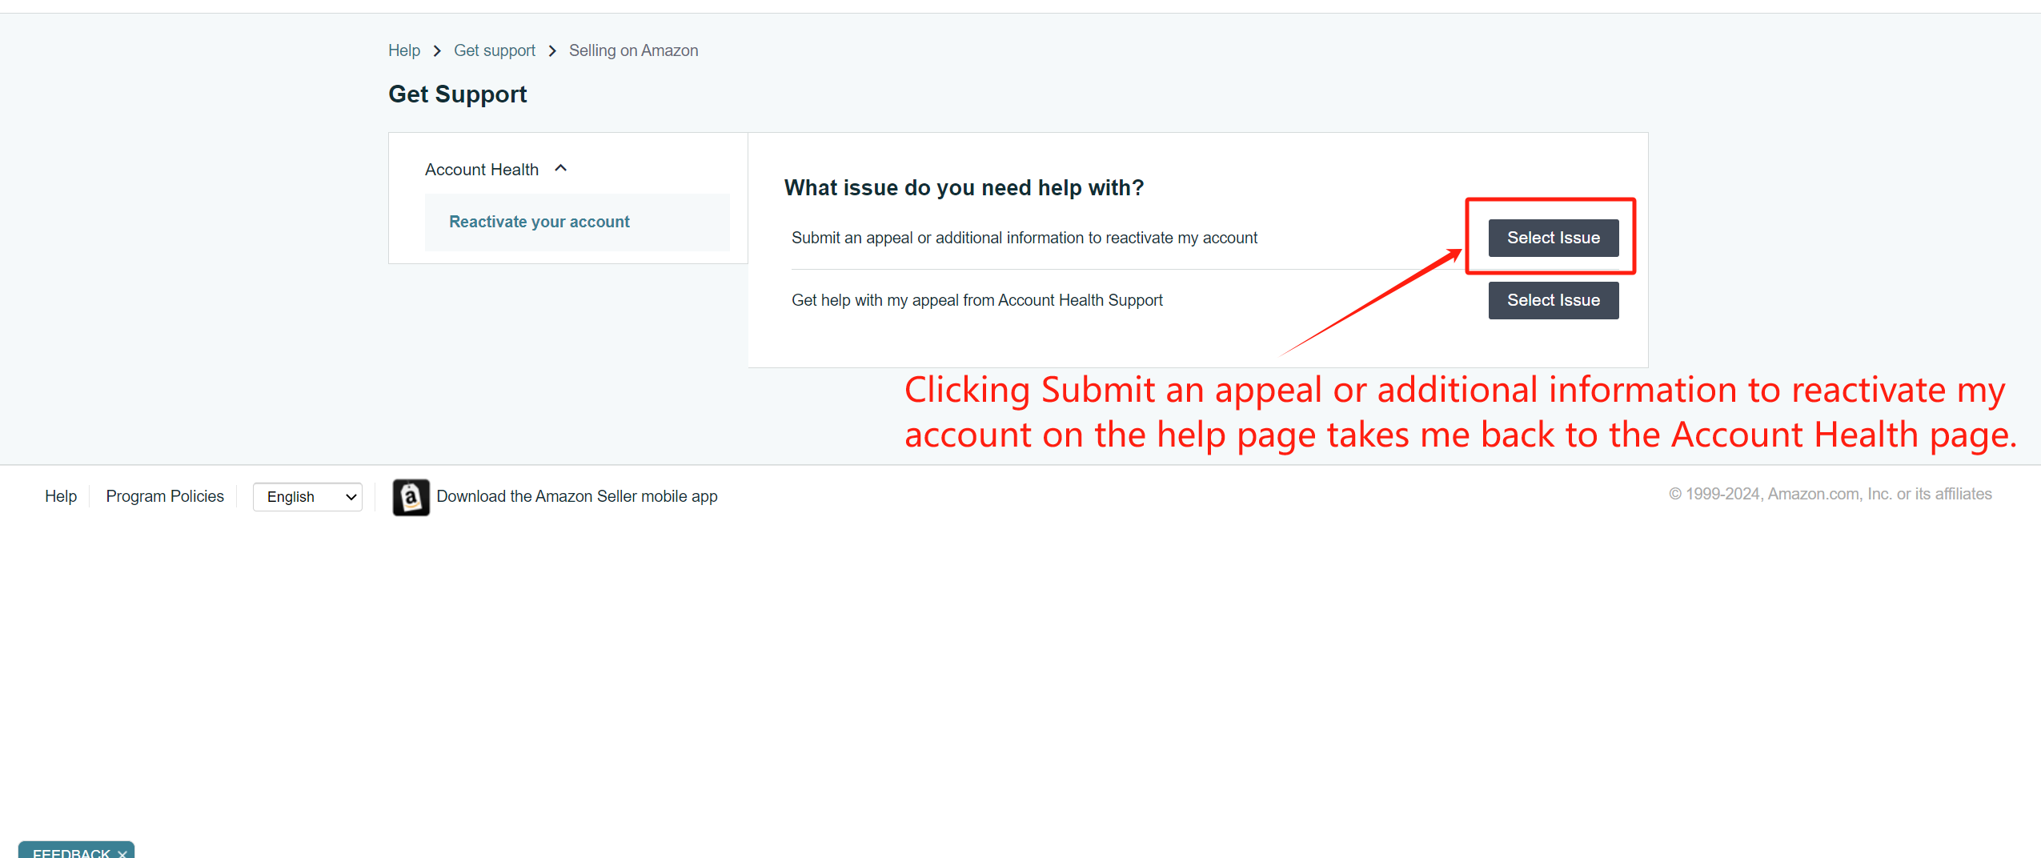Click the copyright 1999-2024 Amazon.com text

tap(1830, 494)
